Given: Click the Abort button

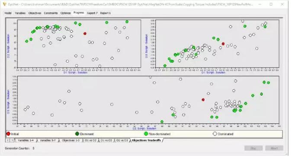Looking at the screenshot, I should [x=274, y=148].
